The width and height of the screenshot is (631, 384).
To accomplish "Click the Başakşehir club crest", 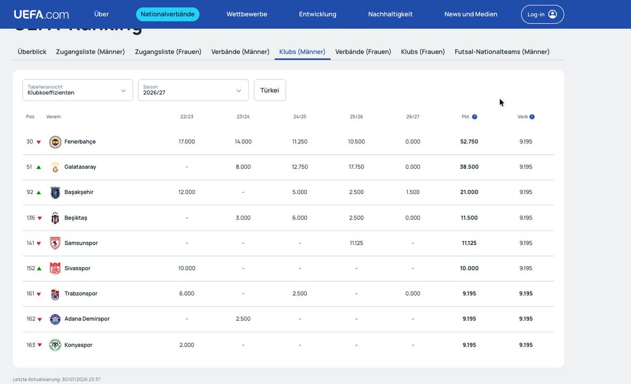I will pos(55,193).
